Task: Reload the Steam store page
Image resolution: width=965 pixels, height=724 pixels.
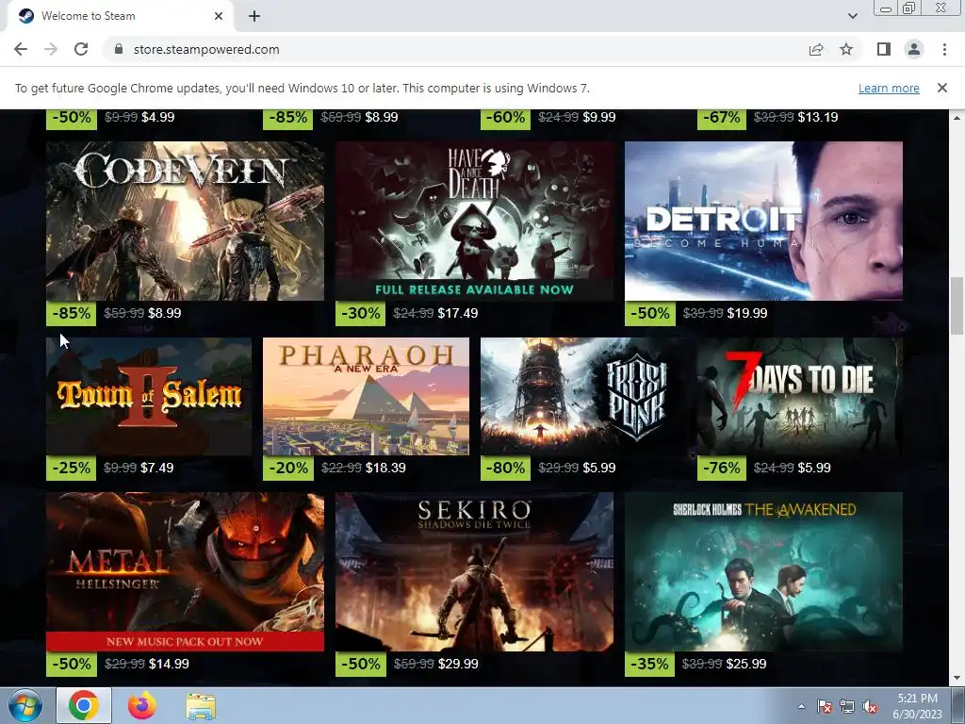Action: coord(81,49)
